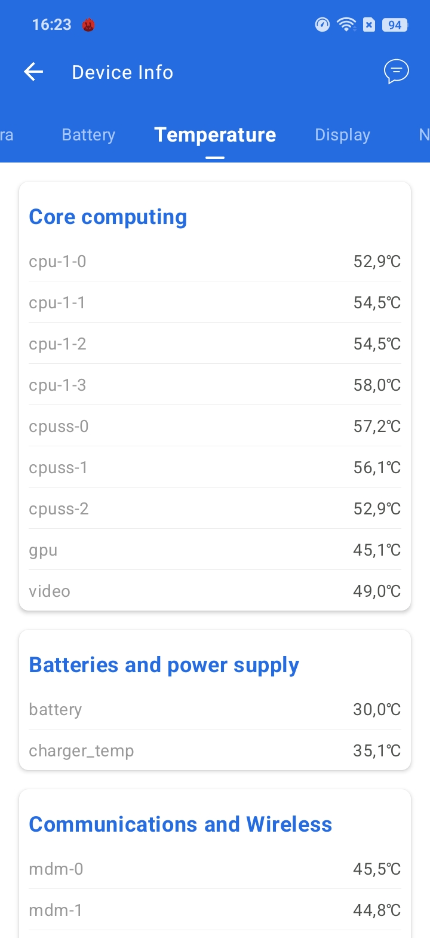The image size is (430, 938).
Task: Select the charger_temp row
Action: [215, 751]
